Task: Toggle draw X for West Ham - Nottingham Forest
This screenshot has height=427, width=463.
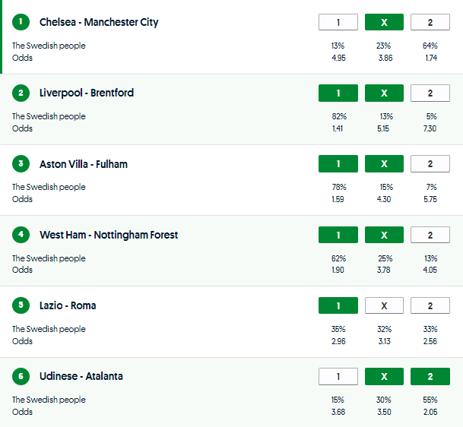Action: pyautogui.click(x=384, y=235)
